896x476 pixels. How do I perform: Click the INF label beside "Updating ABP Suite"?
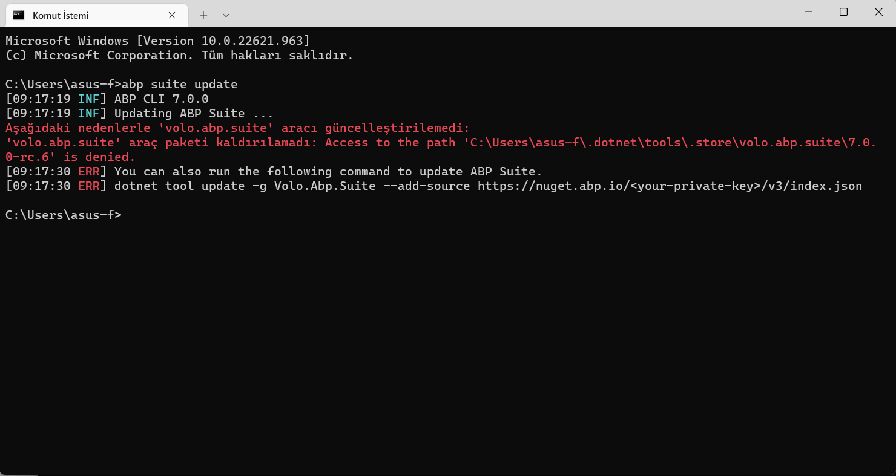(x=88, y=114)
